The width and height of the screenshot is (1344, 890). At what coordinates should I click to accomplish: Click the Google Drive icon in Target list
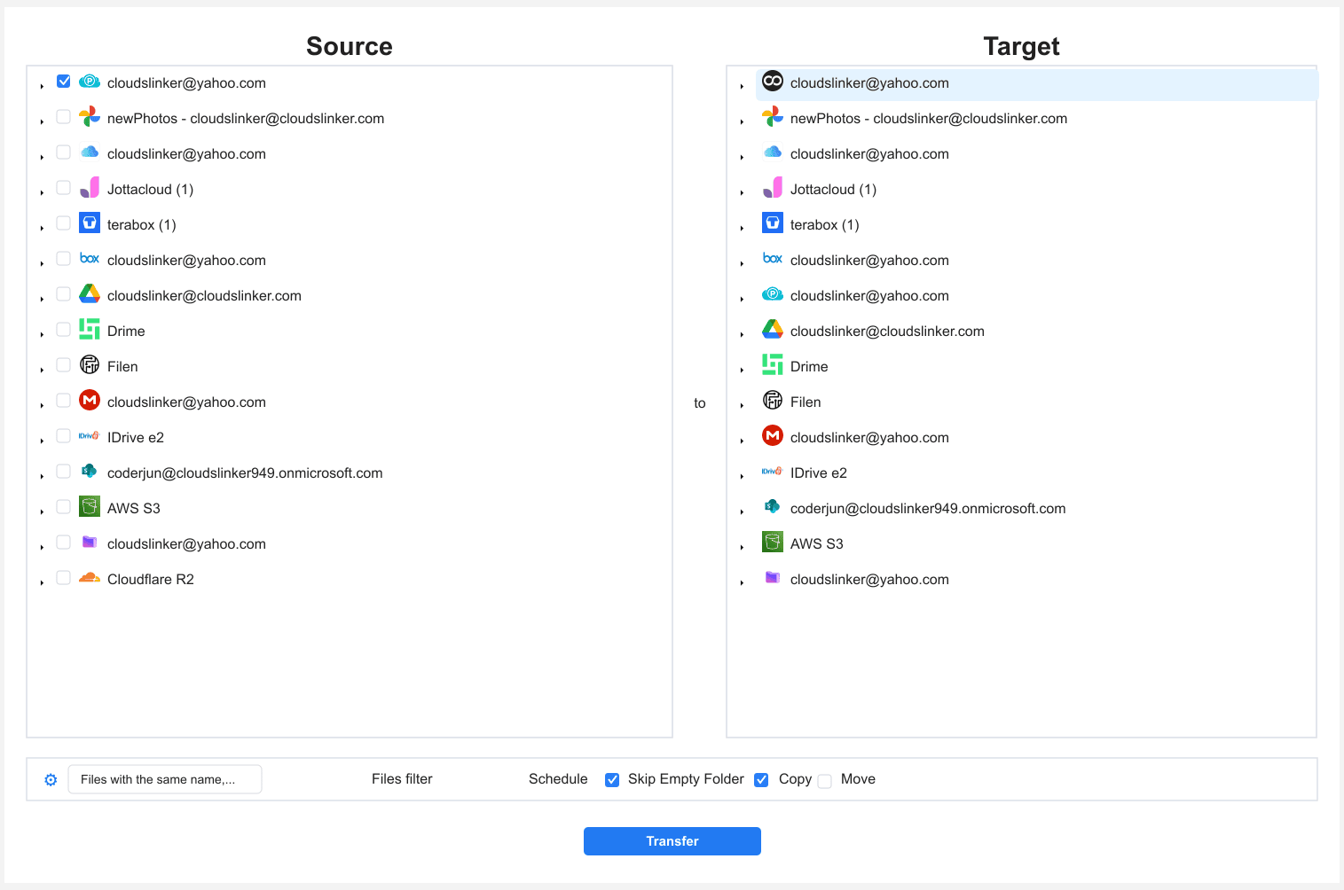point(773,329)
